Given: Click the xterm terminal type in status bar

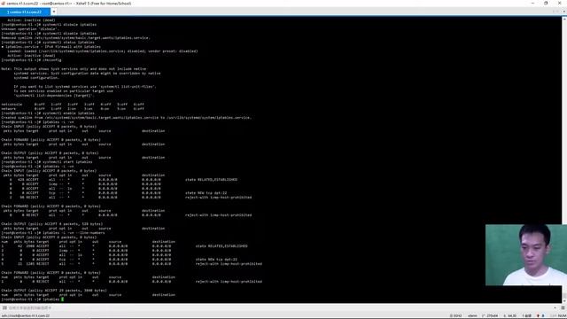Looking at the screenshot, I should (x=472, y=315).
